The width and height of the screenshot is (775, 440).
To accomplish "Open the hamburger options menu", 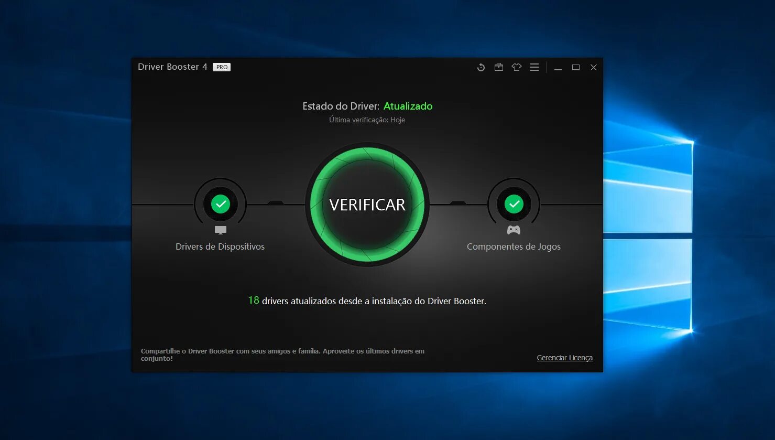I will pos(534,67).
